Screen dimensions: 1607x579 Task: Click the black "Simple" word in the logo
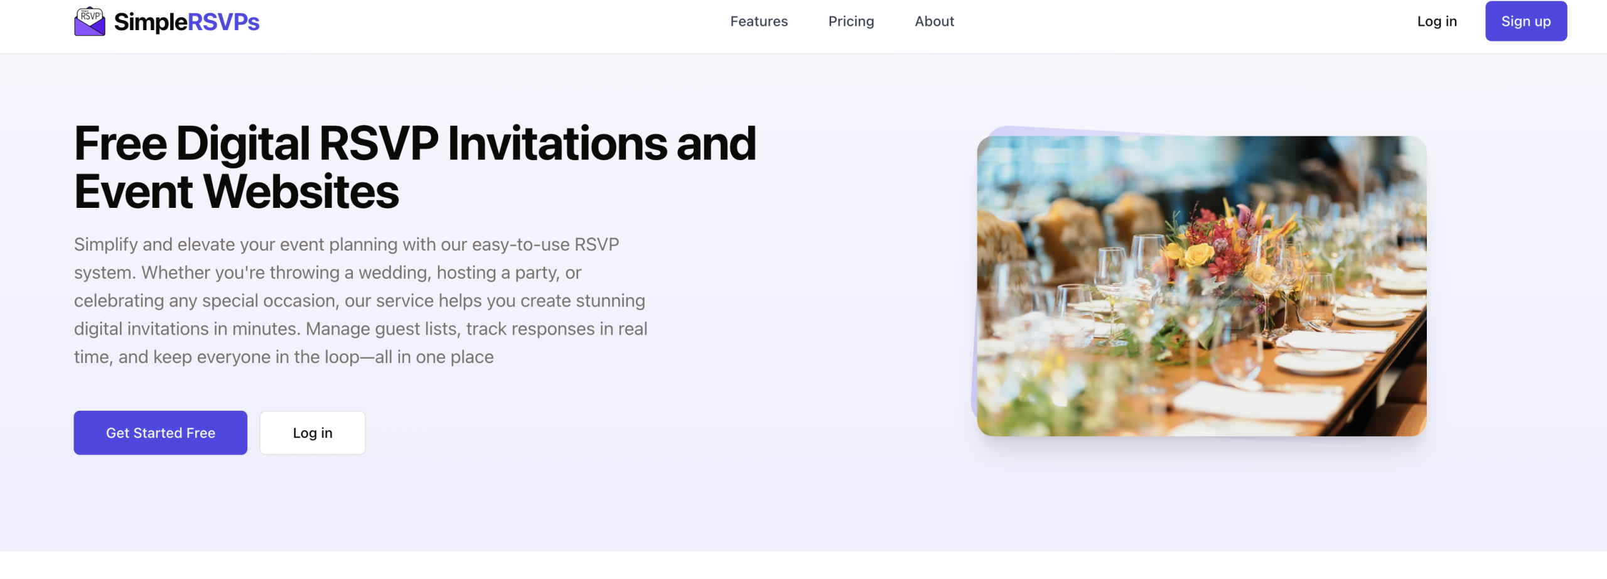151,23
